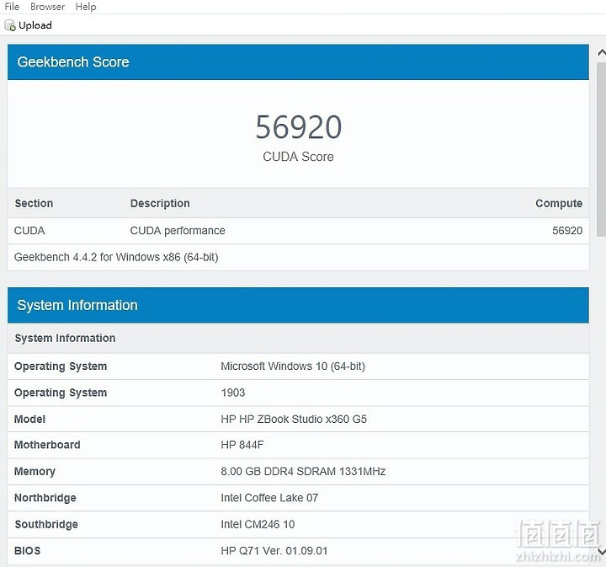Click Intel Coffee Lake 07 value
Viewport: 606px width, 567px height.
[x=269, y=498]
